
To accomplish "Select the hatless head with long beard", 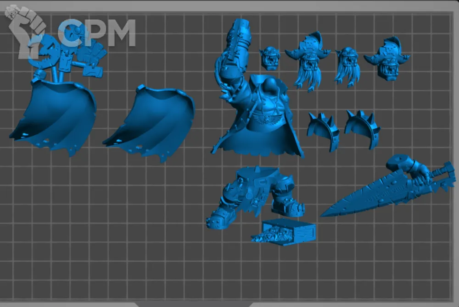I will pos(347,66).
